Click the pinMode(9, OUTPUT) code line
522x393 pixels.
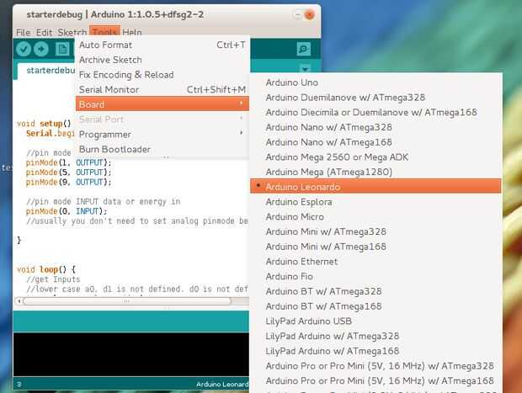tap(68, 183)
